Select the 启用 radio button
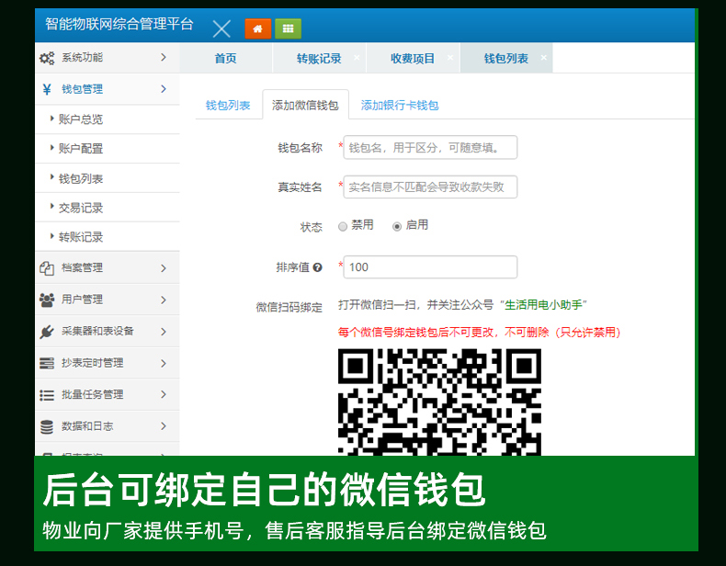This screenshot has width=726, height=566. [x=397, y=226]
